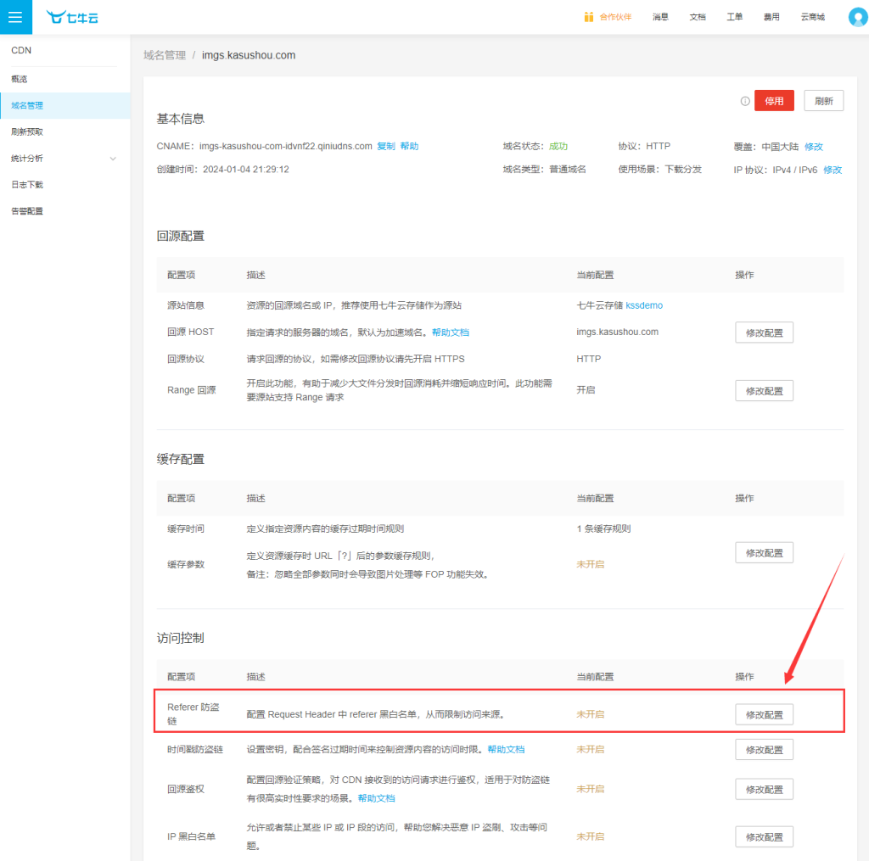869x861 pixels.
Task: Open 帮助文档 in the 回源鉴权 row
Action: (376, 798)
